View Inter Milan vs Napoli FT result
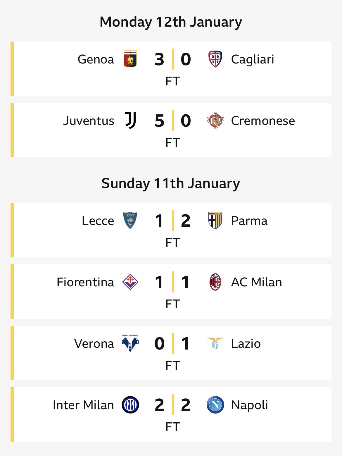The image size is (342, 456). pos(172,427)
